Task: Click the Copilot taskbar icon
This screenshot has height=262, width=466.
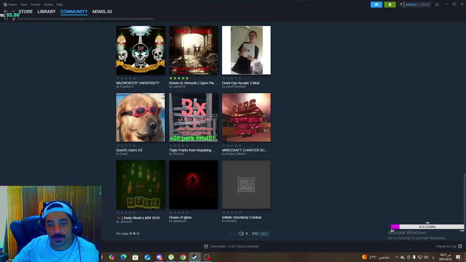Action: pos(111,257)
